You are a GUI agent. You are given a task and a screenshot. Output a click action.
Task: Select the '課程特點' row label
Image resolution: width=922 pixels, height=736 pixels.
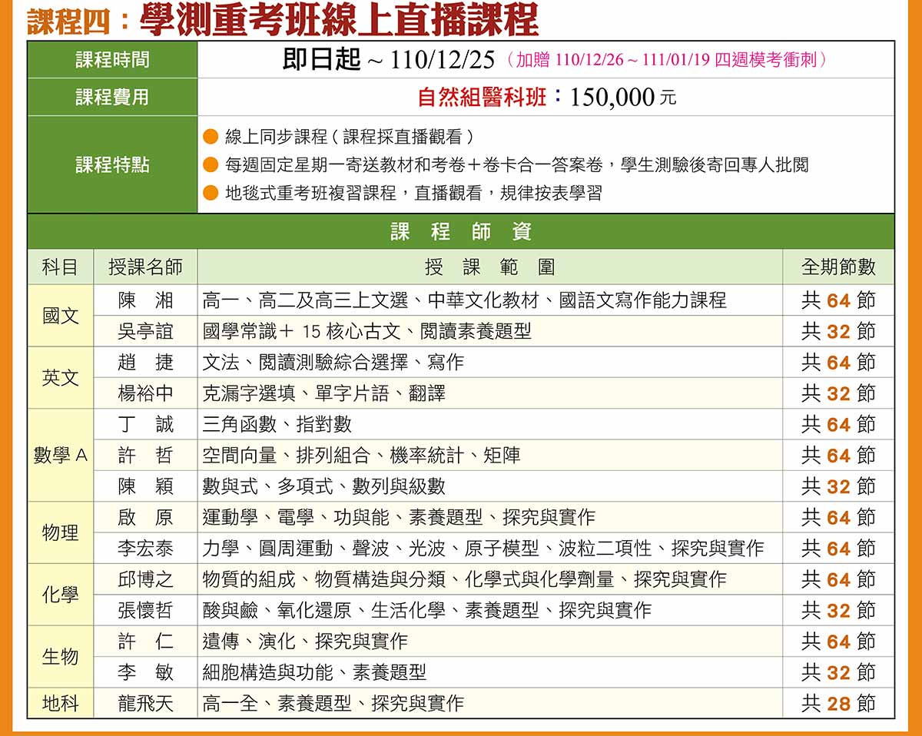point(112,165)
